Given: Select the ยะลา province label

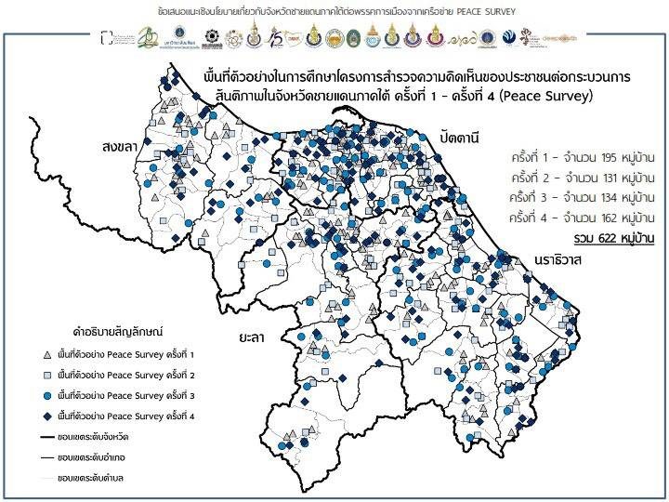Looking at the screenshot, I should coord(252,337).
